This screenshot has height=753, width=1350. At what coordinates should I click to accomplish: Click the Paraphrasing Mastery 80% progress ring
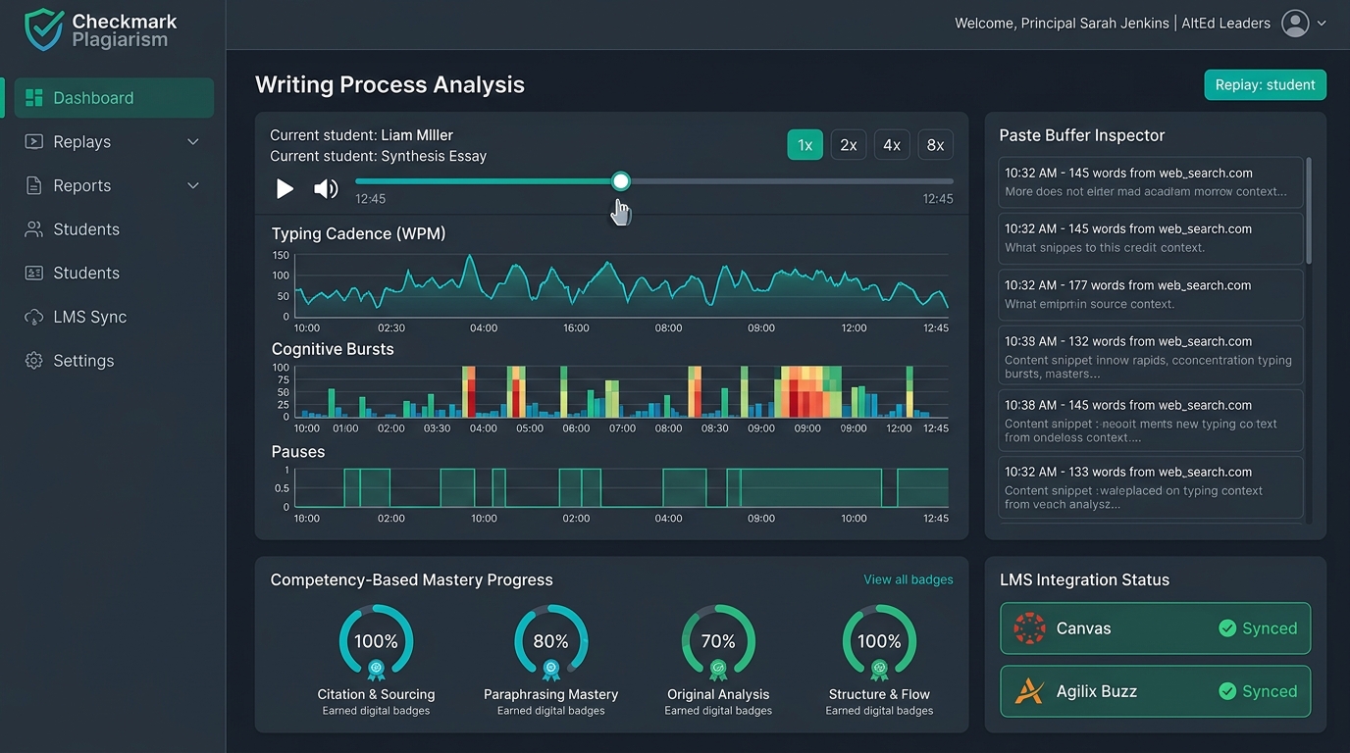click(x=551, y=641)
